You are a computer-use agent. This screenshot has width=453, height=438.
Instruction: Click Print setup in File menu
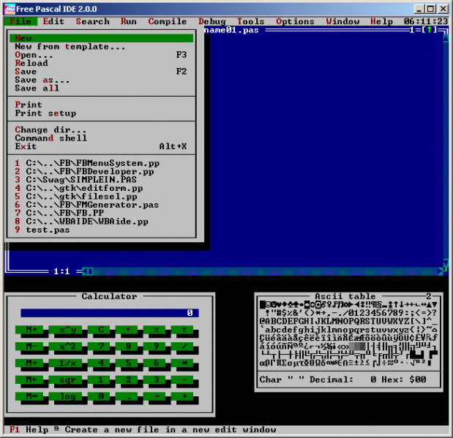click(x=45, y=113)
